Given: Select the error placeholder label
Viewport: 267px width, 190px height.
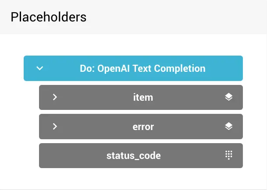Looking at the screenshot, I should point(143,127).
